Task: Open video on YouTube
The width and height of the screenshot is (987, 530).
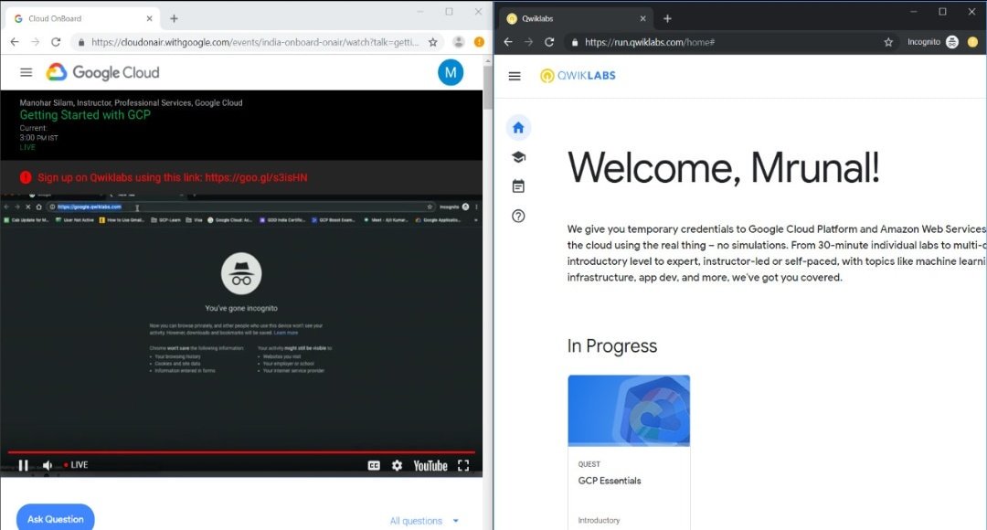Action: [430, 465]
